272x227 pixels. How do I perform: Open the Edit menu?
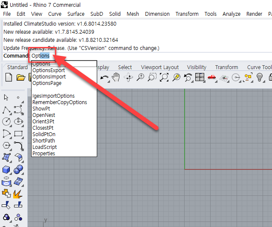coord(21,14)
